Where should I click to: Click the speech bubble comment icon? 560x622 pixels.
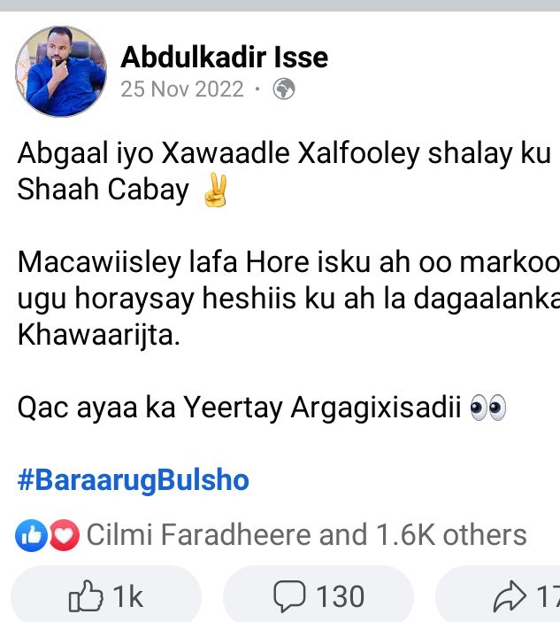point(289,595)
